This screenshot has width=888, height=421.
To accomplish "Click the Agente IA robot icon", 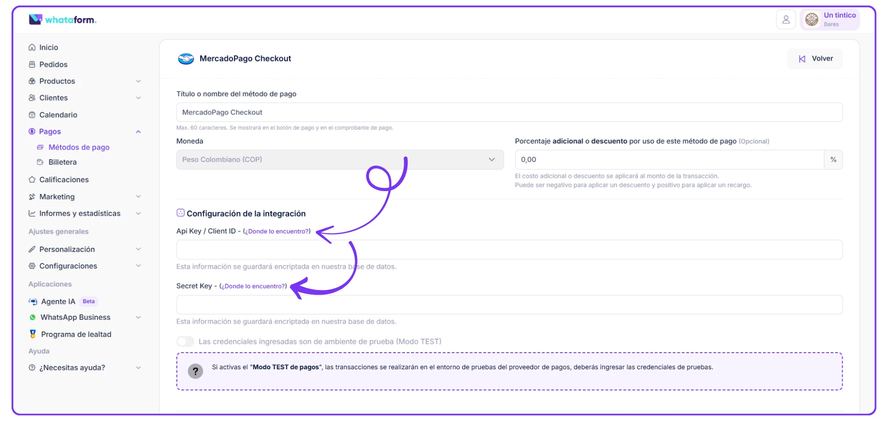I will click(33, 301).
